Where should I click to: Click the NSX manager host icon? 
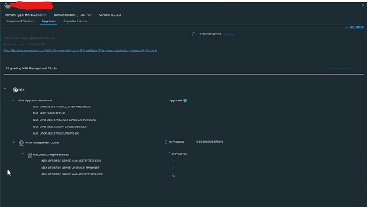point(29,155)
